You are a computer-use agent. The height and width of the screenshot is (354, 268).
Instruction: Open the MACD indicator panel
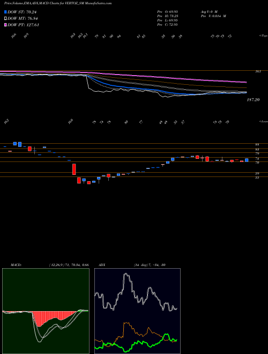[x=46, y=311]
